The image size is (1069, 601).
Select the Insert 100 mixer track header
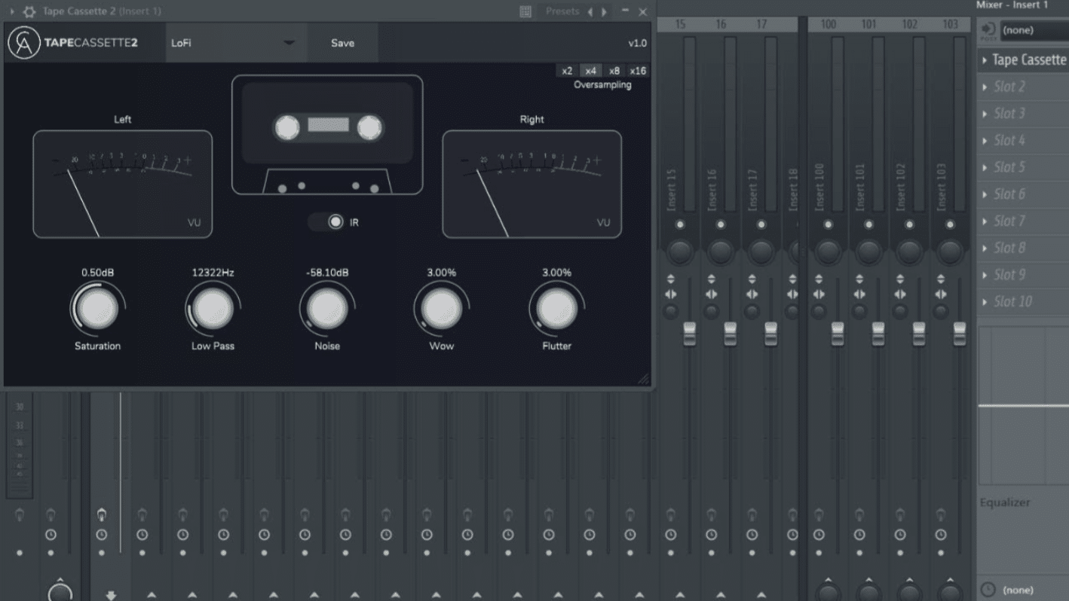(x=829, y=24)
